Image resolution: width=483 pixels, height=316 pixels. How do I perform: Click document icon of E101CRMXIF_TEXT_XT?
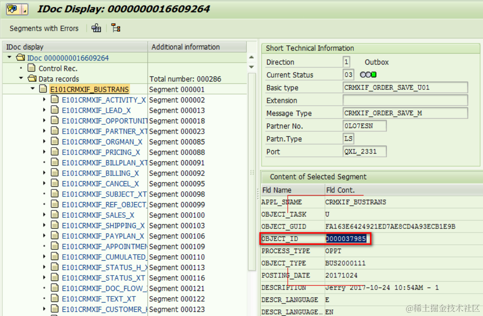(x=55, y=298)
